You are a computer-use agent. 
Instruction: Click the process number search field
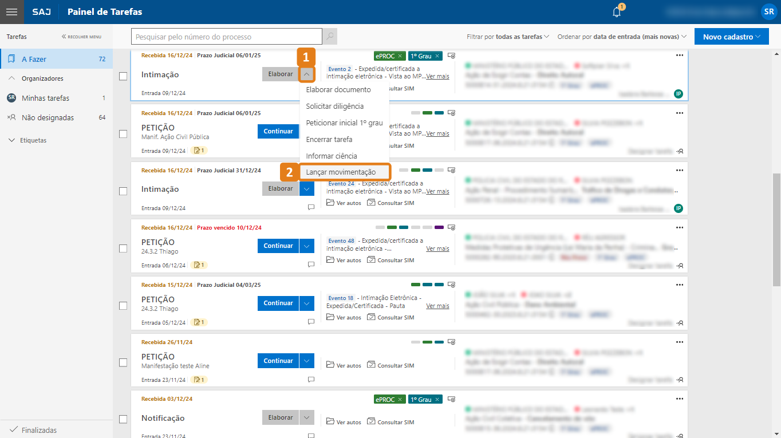tap(226, 37)
